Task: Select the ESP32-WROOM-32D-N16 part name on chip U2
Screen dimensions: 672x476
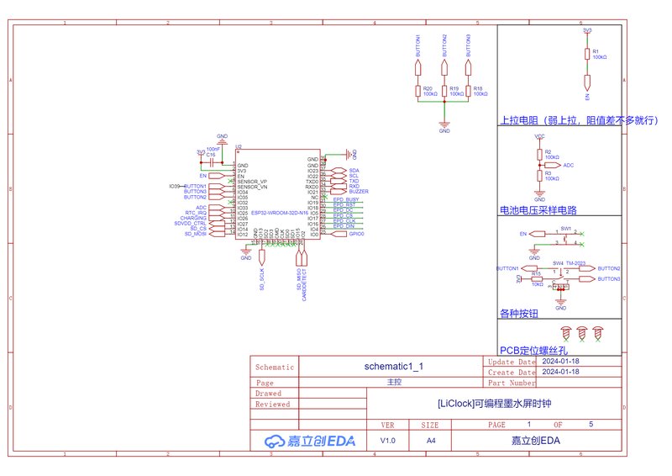Action: [280, 213]
